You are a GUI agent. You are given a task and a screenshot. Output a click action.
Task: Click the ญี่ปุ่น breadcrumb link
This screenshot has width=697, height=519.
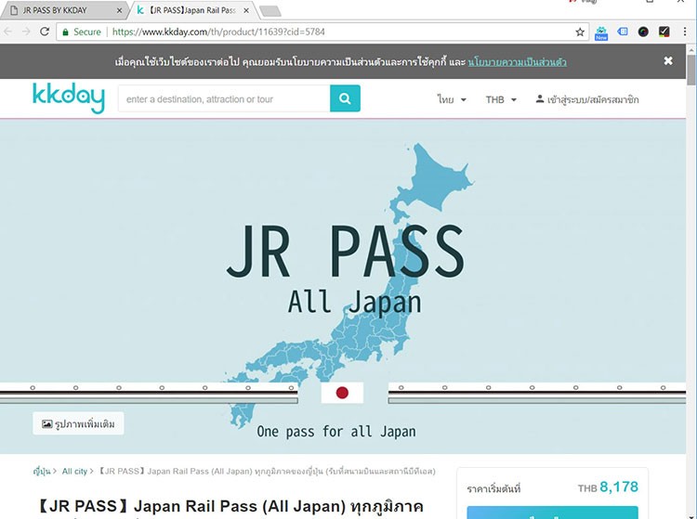[42, 472]
